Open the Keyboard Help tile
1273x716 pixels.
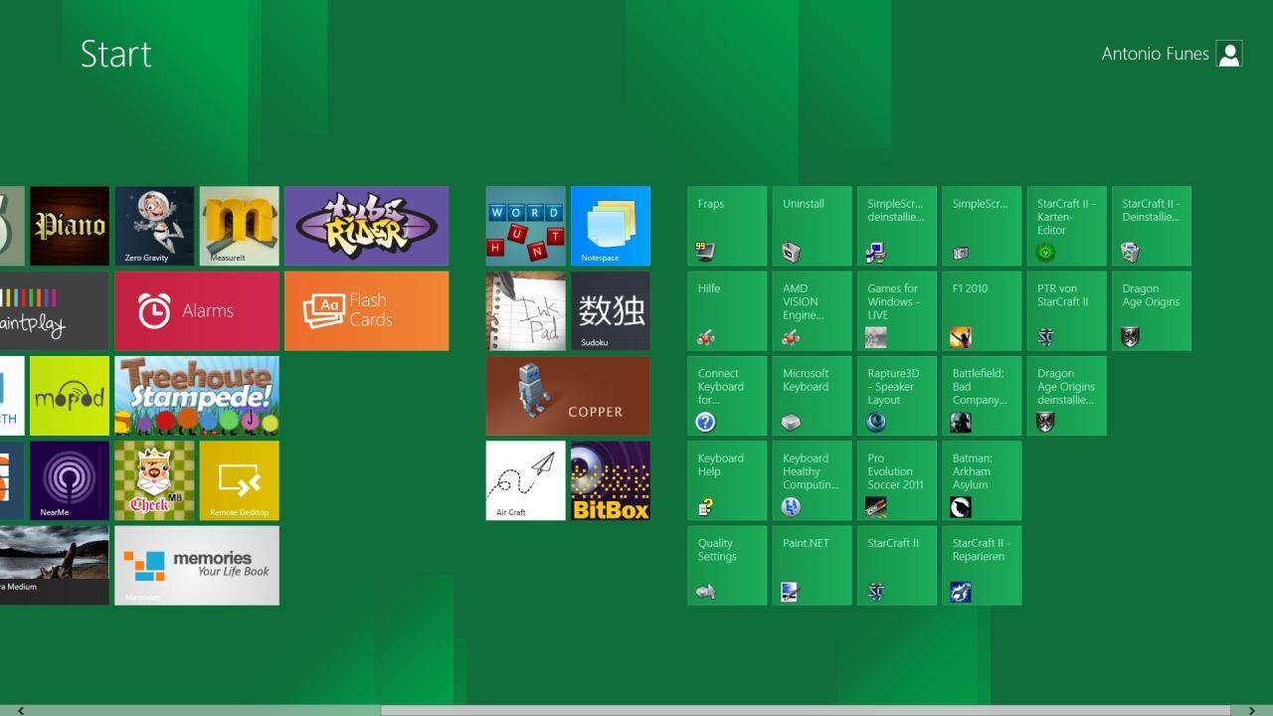727,480
